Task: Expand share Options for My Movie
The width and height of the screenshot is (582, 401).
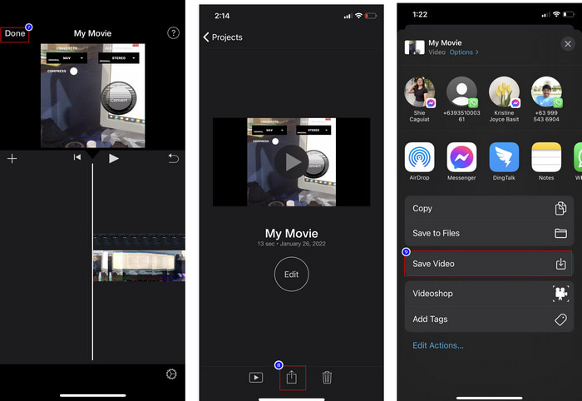Action: click(x=464, y=52)
